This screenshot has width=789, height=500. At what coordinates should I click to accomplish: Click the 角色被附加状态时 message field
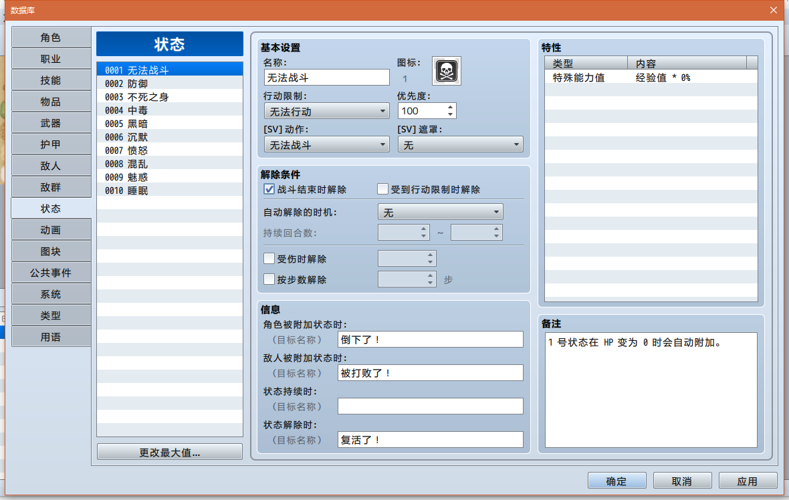430,340
